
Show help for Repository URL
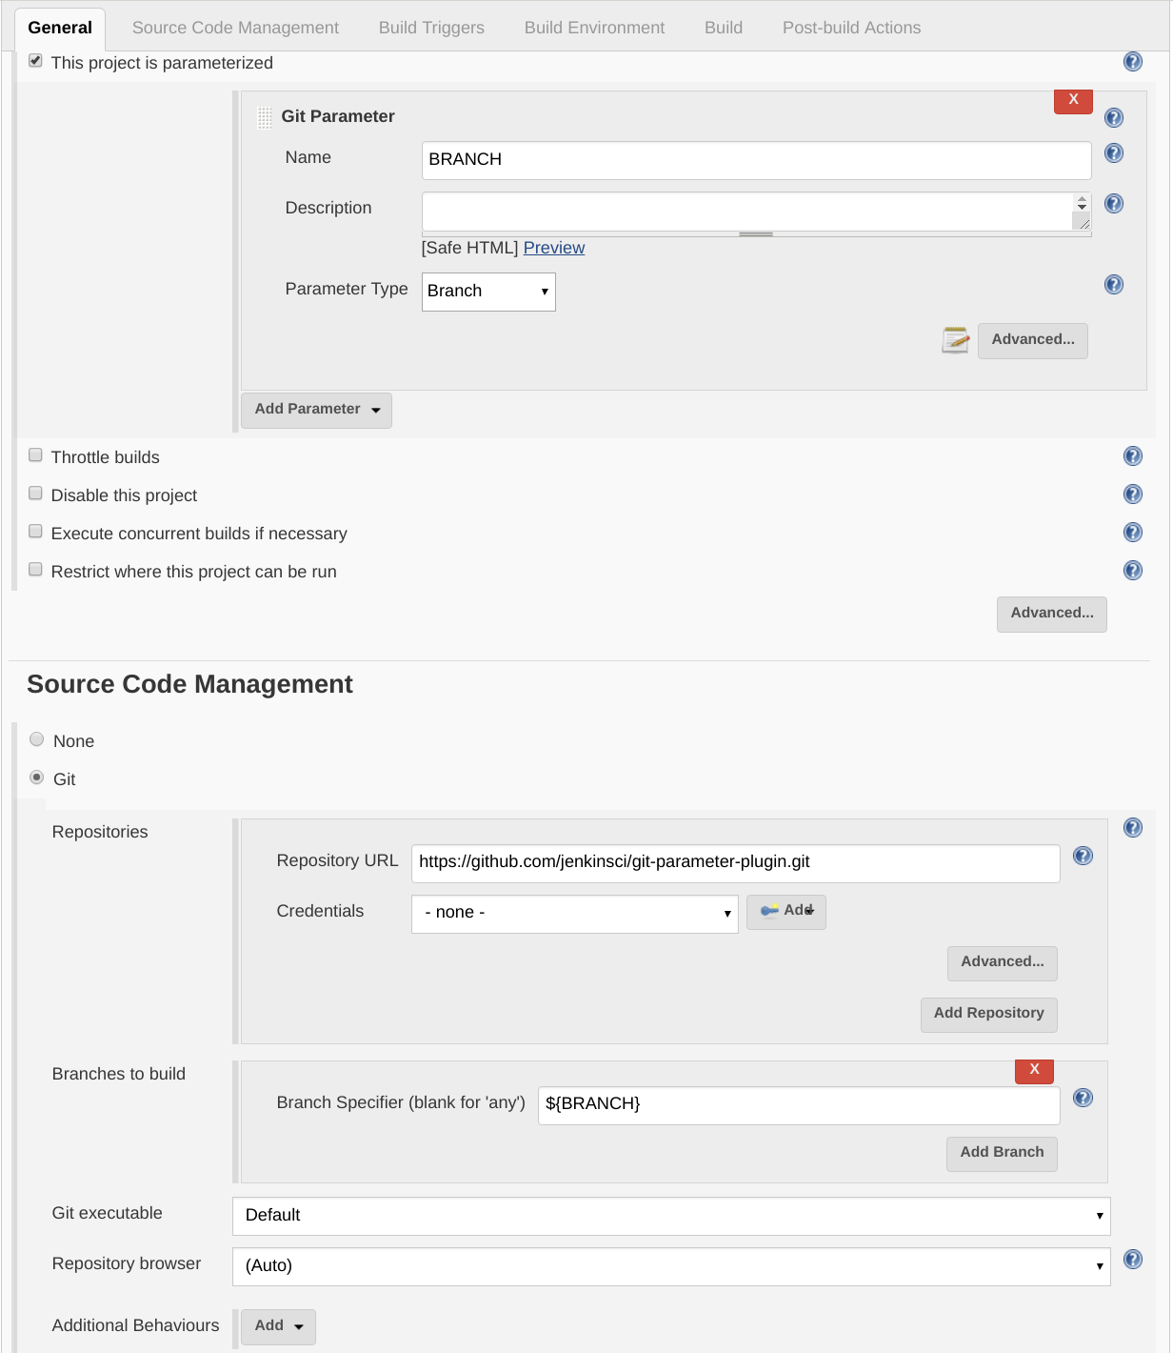click(x=1083, y=857)
